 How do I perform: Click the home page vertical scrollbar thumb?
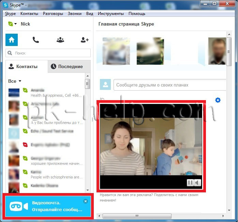(x=229, y=52)
